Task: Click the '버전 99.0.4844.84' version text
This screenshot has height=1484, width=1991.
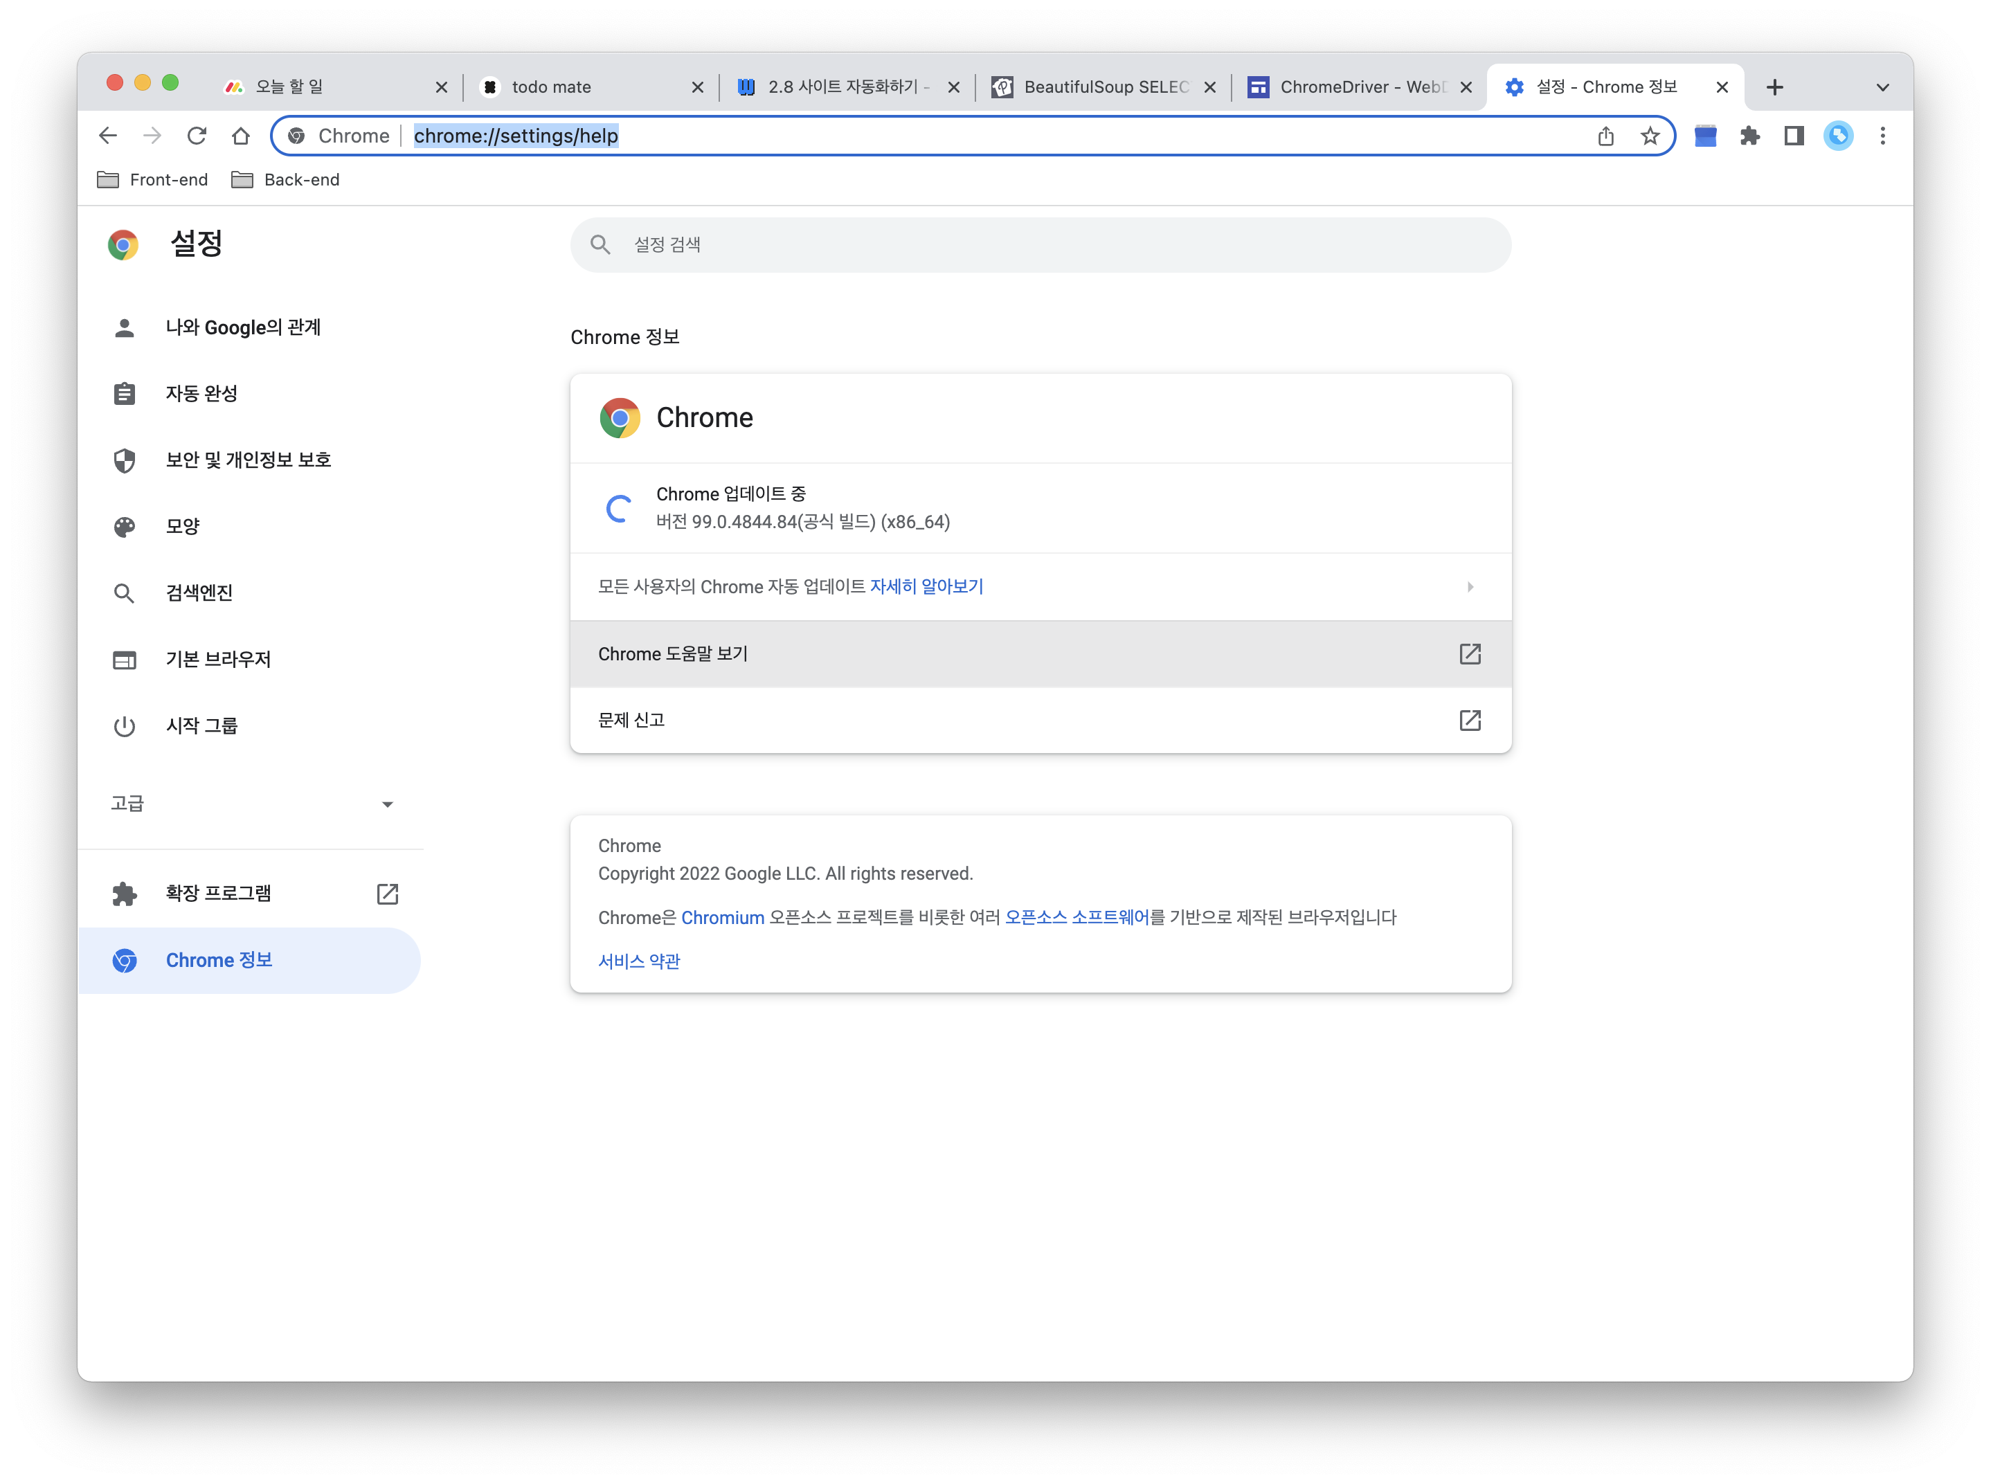Action: (x=802, y=522)
